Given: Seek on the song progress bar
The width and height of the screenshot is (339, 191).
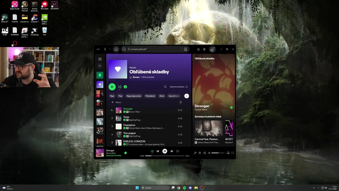Looking at the screenshot, I should [165, 156].
